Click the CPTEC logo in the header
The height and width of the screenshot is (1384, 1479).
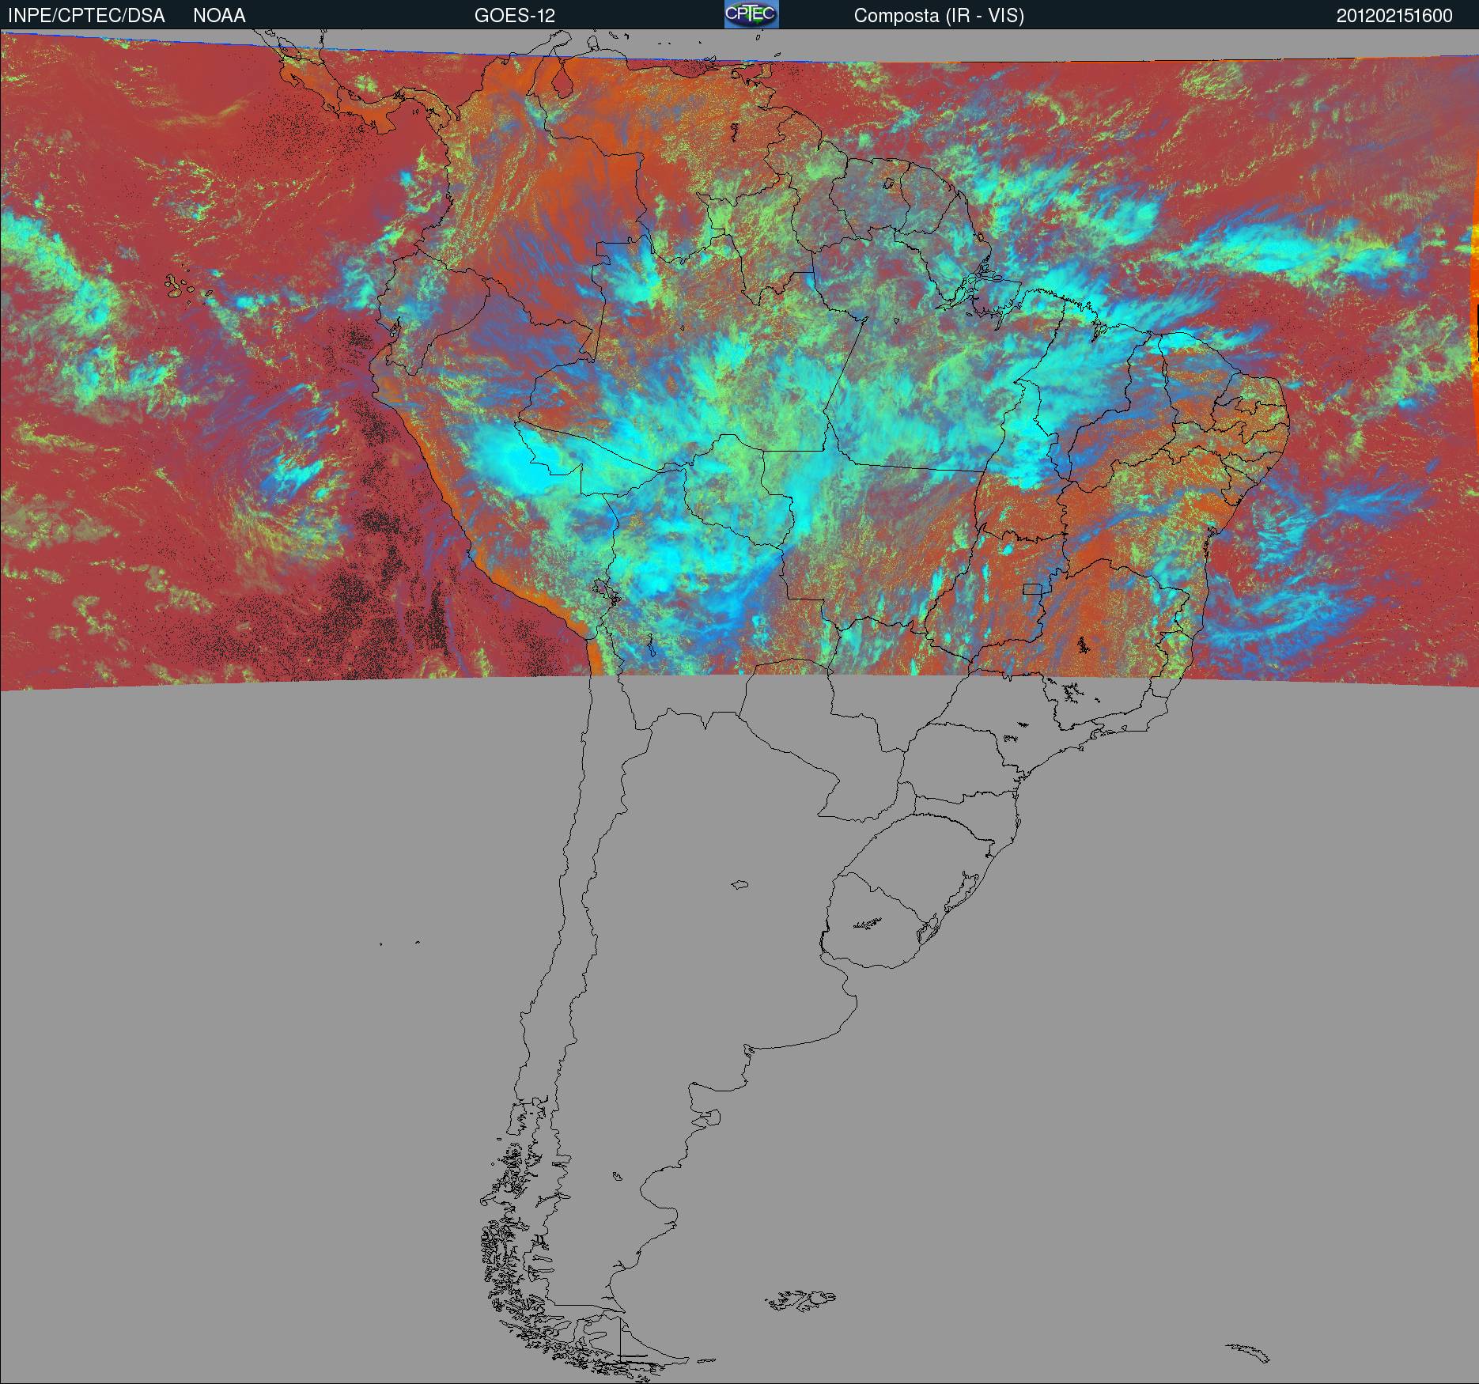(751, 14)
